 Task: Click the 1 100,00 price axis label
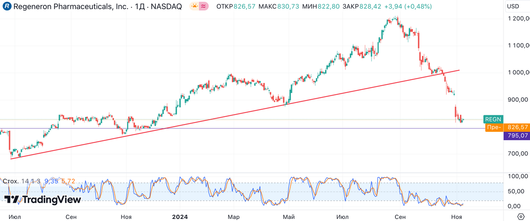(x=518, y=45)
